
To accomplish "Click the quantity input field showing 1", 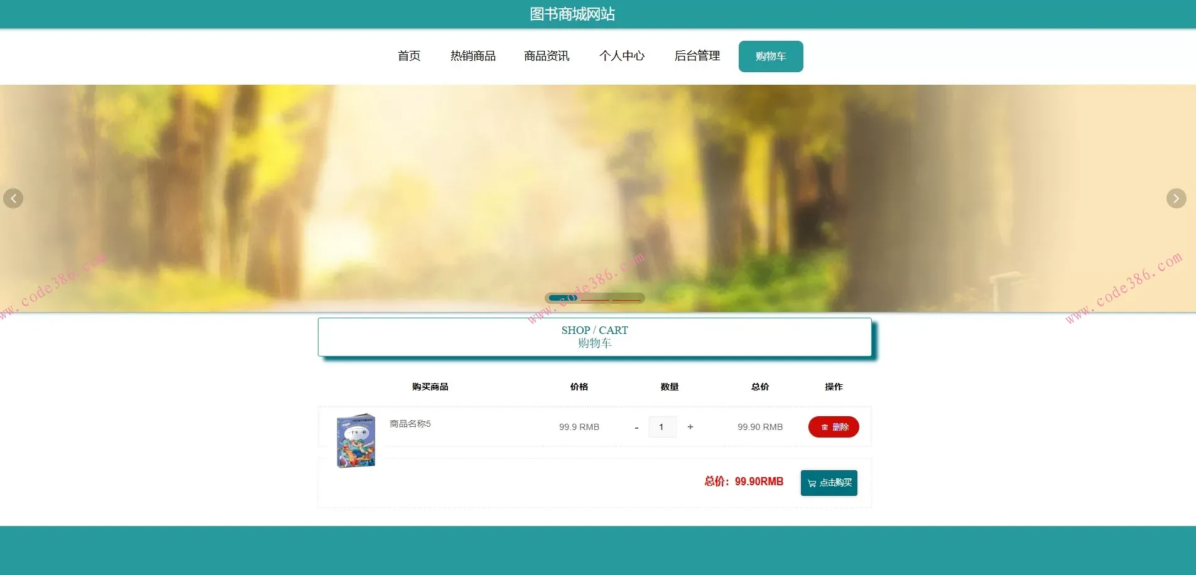I will [663, 427].
